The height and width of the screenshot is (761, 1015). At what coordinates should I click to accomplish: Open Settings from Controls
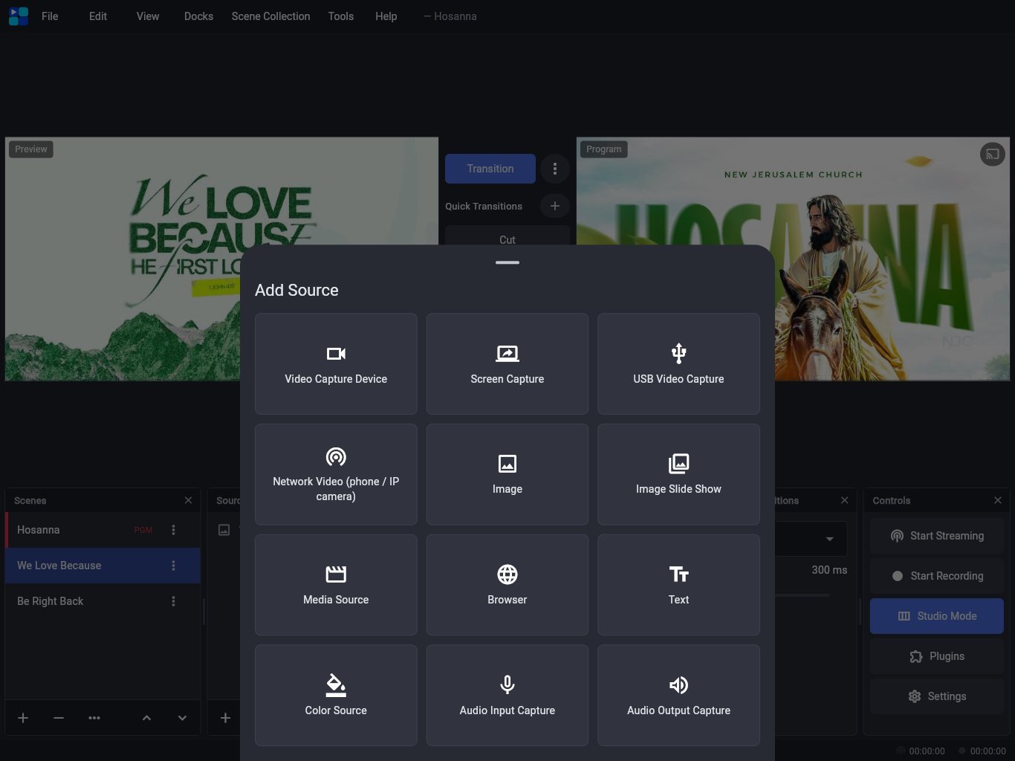[937, 696]
